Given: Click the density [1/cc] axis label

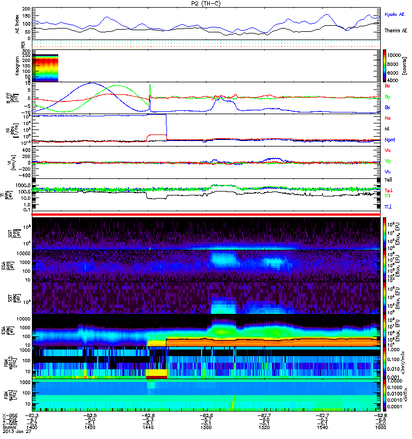Looking at the screenshot, I should [12, 130].
